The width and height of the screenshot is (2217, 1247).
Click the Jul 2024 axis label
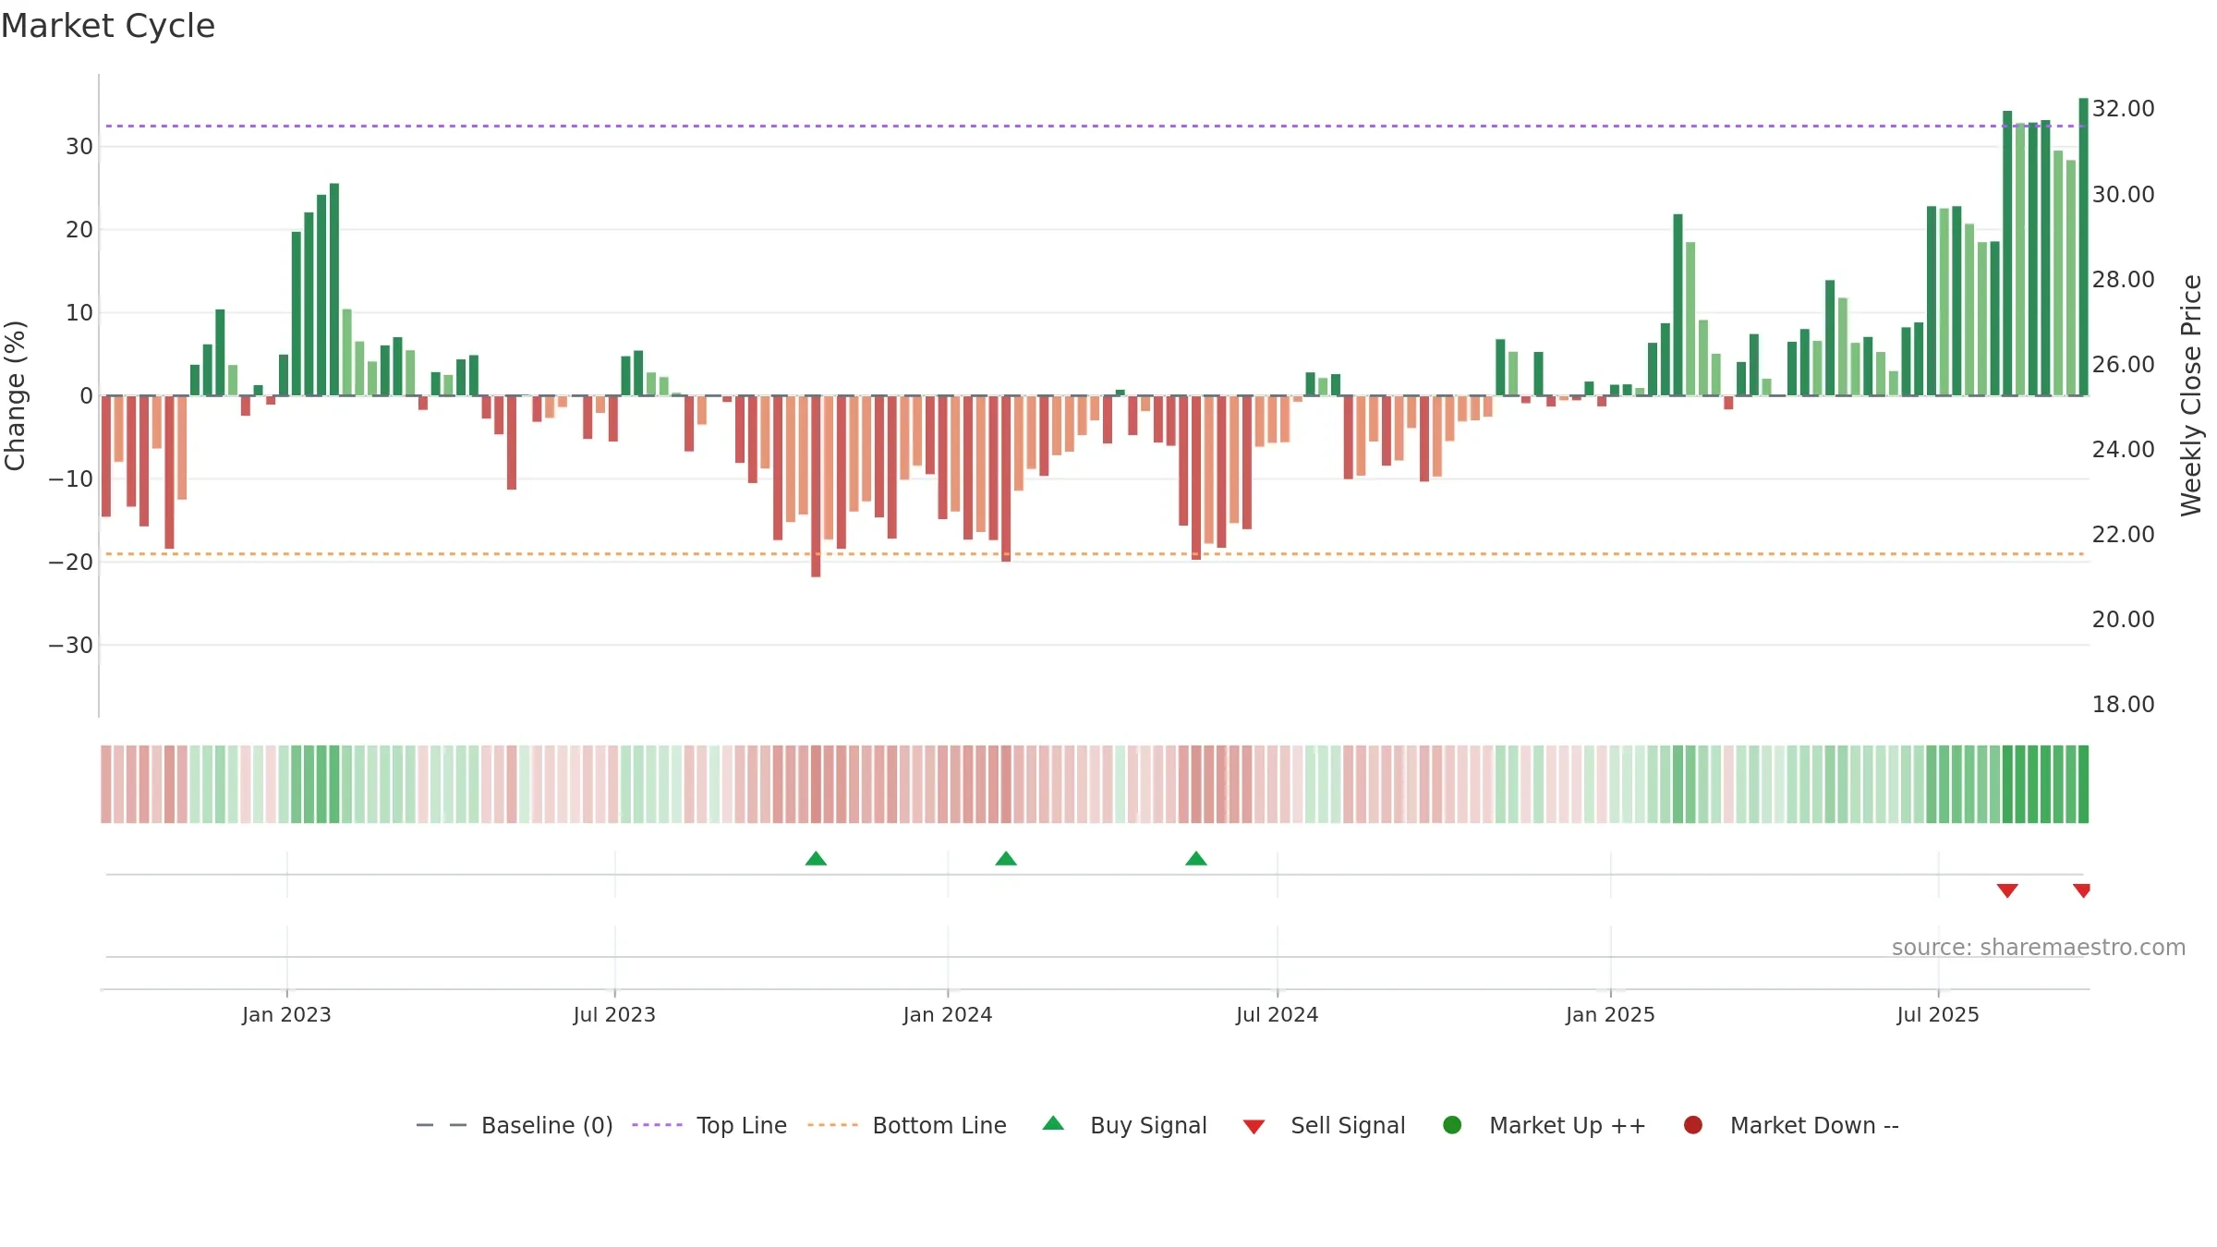coord(1278,1015)
